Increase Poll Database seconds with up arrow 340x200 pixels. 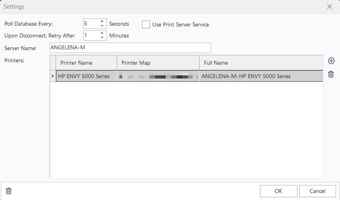(102, 22)
